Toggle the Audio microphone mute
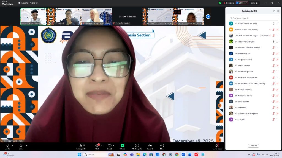 pyautogui.click(x=7, y=146)
